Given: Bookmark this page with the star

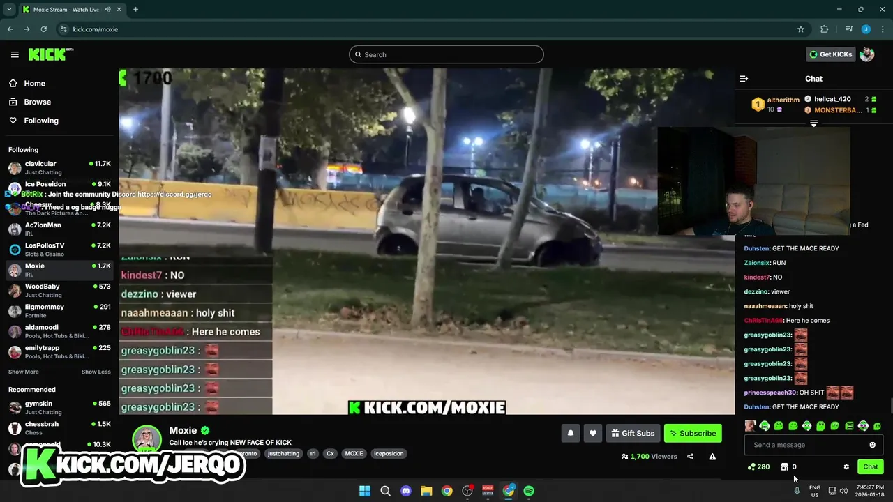Looking at the screenshot, I should click(x=801, y=29).
